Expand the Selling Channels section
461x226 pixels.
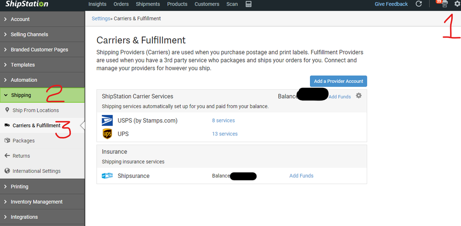[29, 35]
